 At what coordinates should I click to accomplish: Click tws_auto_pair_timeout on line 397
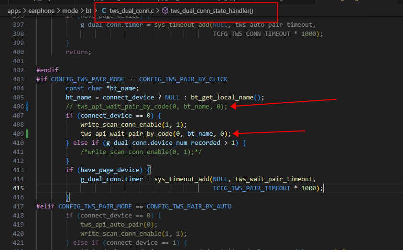point(273,25)
